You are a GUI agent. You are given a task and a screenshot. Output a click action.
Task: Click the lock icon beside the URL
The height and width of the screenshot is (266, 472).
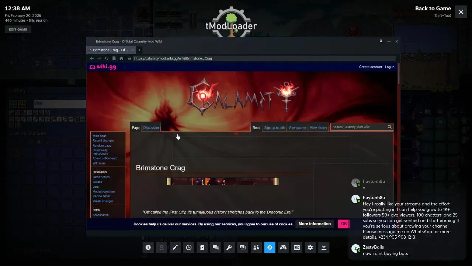point(129,58)
